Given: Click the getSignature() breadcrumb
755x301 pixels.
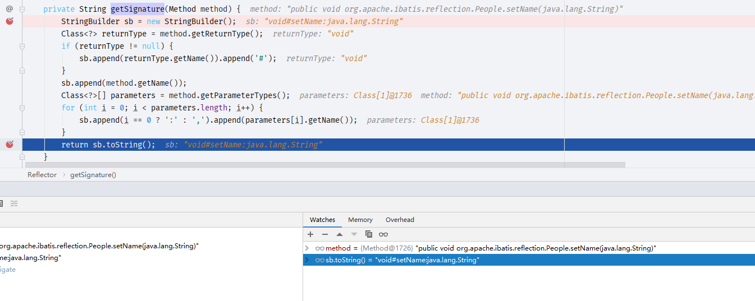Looking at the screenshot, I should coord(93,175).
